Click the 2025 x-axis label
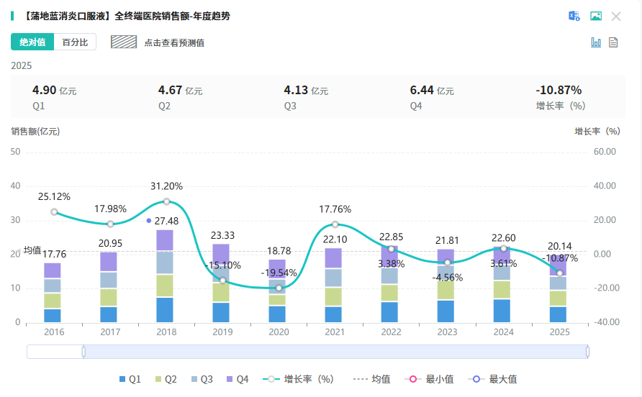 560,332
